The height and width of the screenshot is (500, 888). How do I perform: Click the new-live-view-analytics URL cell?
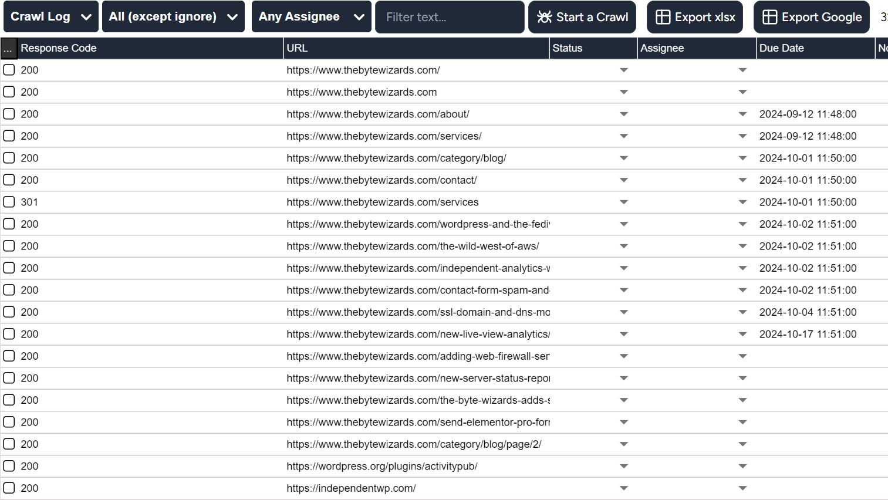[x=417, y=334]
